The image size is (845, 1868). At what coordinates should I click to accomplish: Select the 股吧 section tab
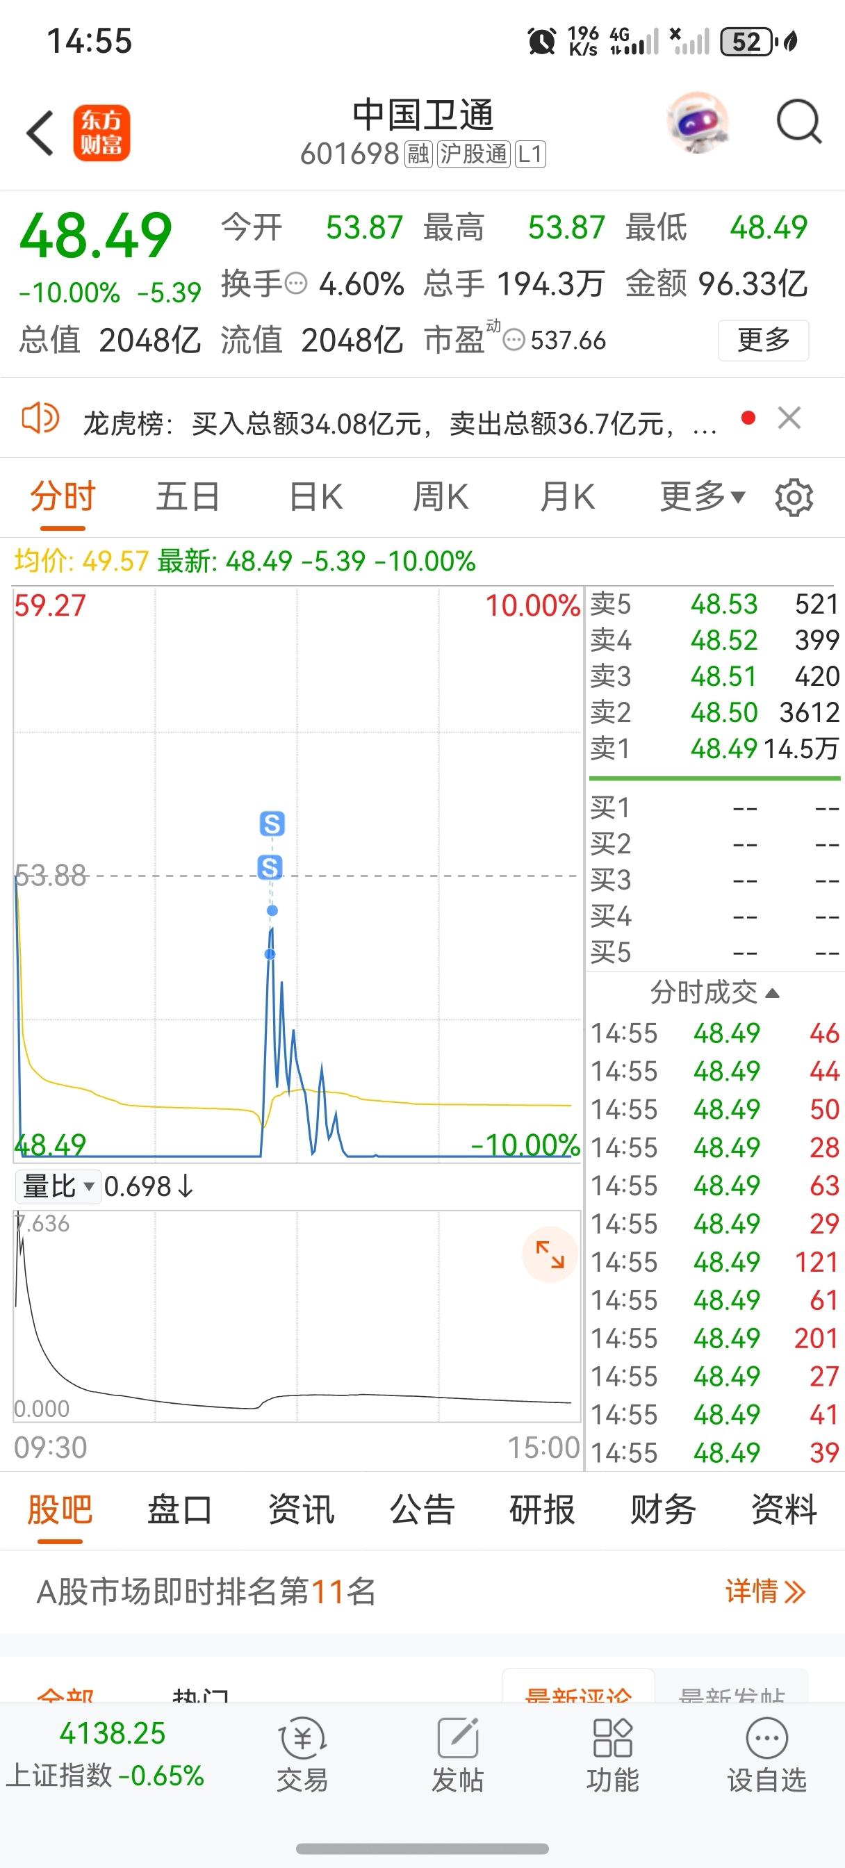[x=60, y=1511]
